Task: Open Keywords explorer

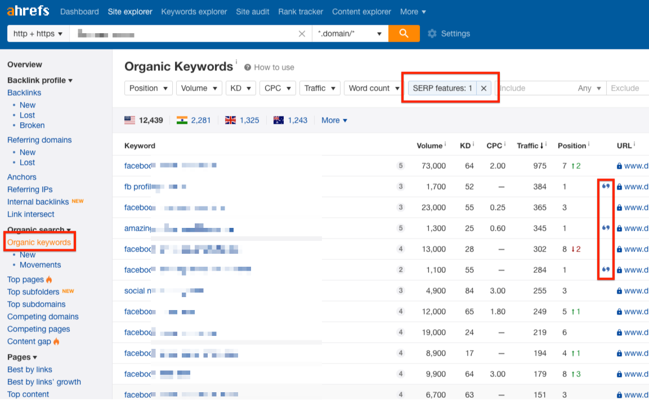Action: click(x=194, y=12)
